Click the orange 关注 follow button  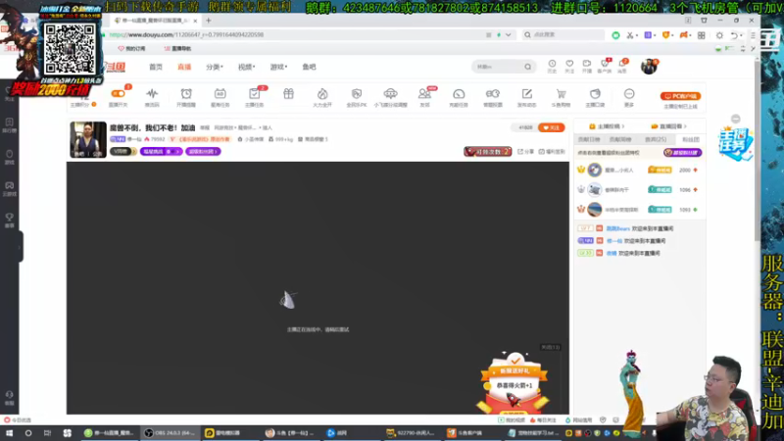tap(552, 128)
